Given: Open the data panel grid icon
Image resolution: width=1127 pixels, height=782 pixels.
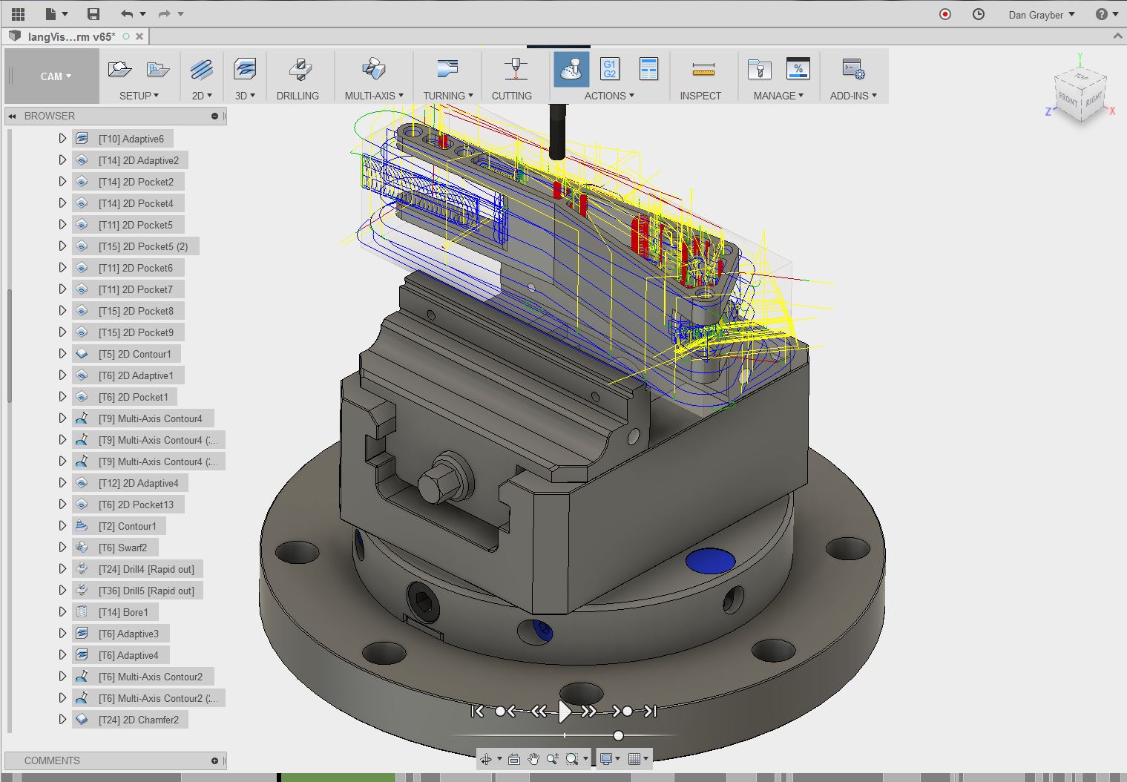Looking at the screenshot, I should click(18, 14).
